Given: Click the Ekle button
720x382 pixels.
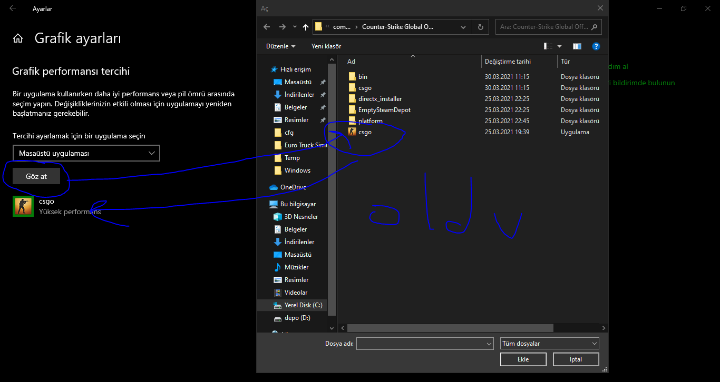Looking at the screenshot, I should pyautogui.click(x=523, y=359).
